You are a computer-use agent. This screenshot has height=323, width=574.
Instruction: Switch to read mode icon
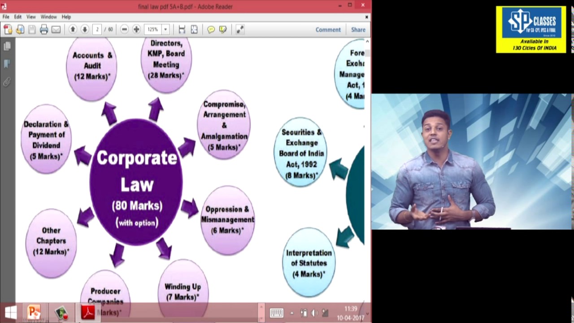coord(240,30)
